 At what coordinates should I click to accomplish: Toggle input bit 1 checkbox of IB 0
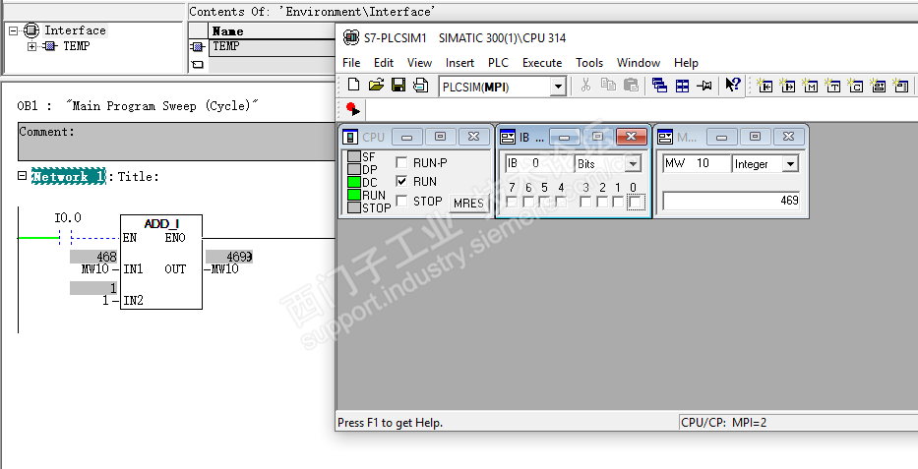pyautogui.click(x=618, y=202)
